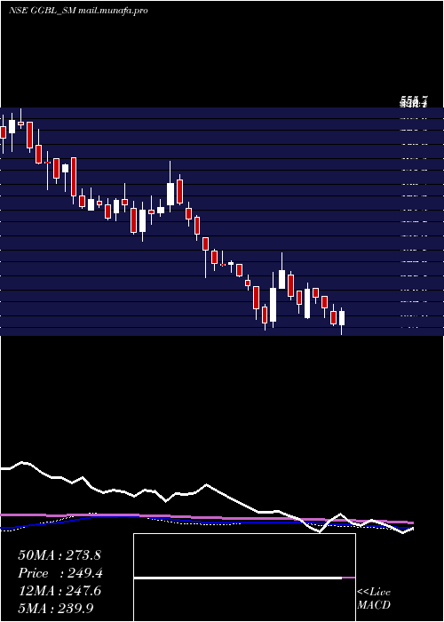Click the 5MA : 239.9 label
The height and width of the screenshot is (622, 444).
pyautogui.click(x=56, y=608)
